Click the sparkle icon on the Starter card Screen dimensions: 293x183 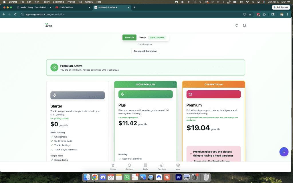coord(54,95)
